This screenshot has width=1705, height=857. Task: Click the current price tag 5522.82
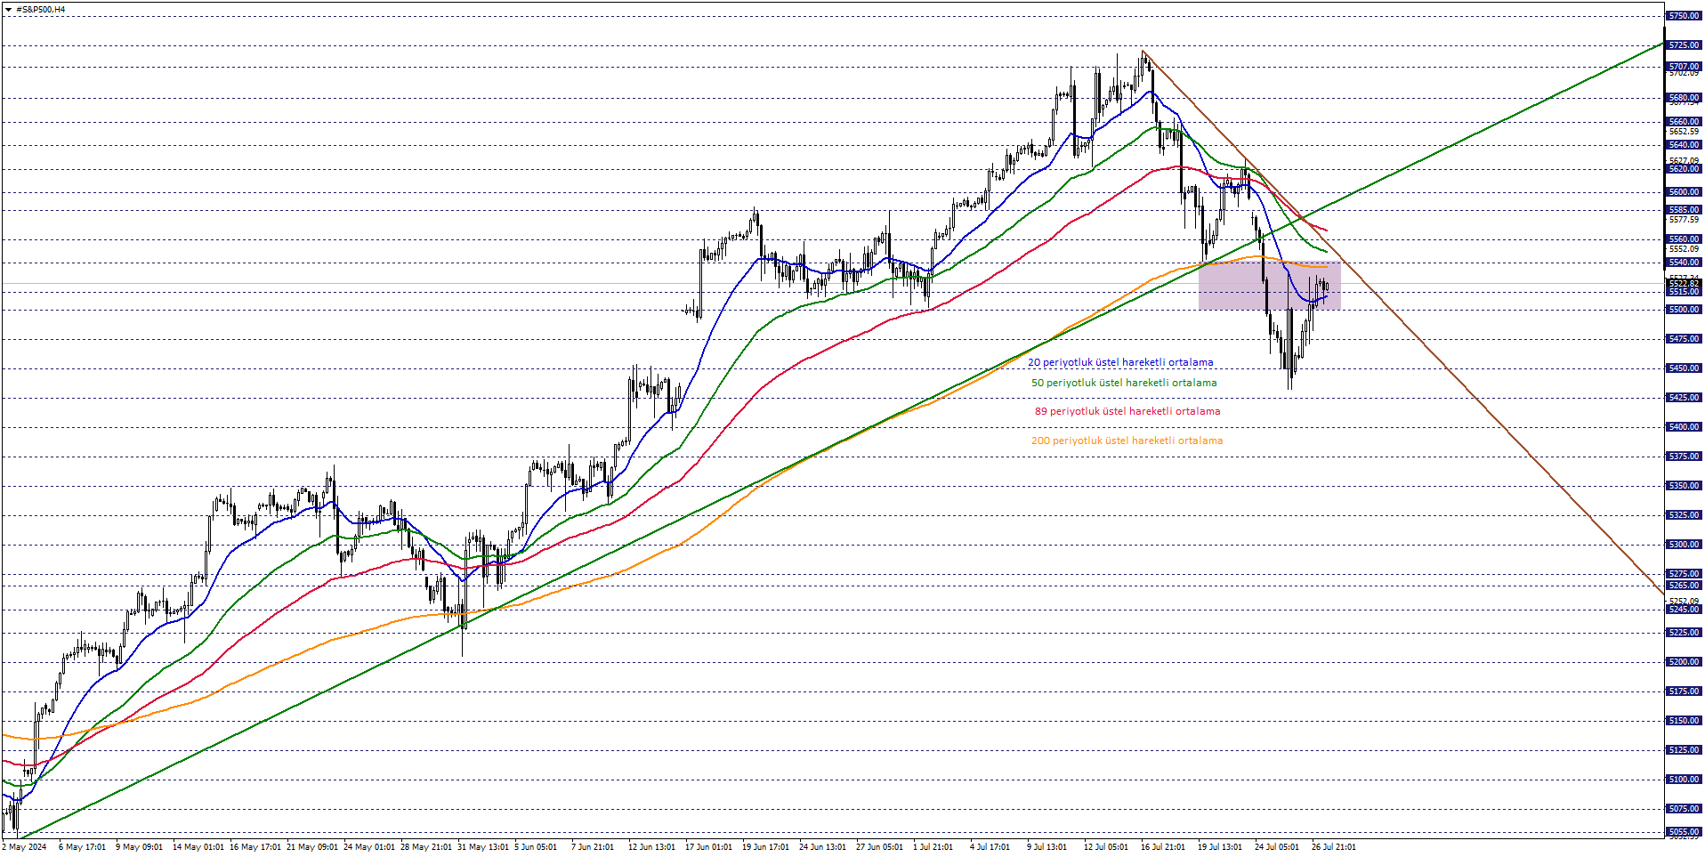1684,283
